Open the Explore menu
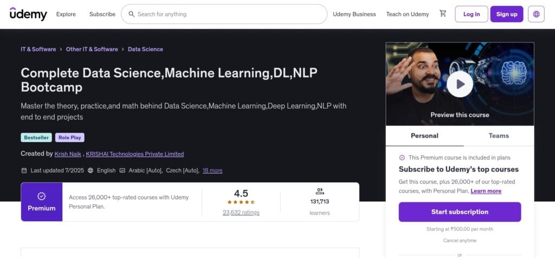This screenshot has width=555, height=261. click(x=66, y=14)
